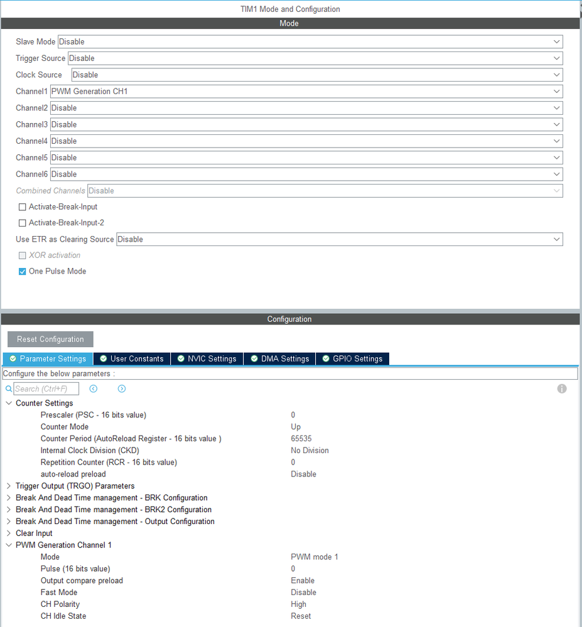Click the Prescaler (PSC) parameter label
This screenshot has height=627, width=582.
pos(93,415)
